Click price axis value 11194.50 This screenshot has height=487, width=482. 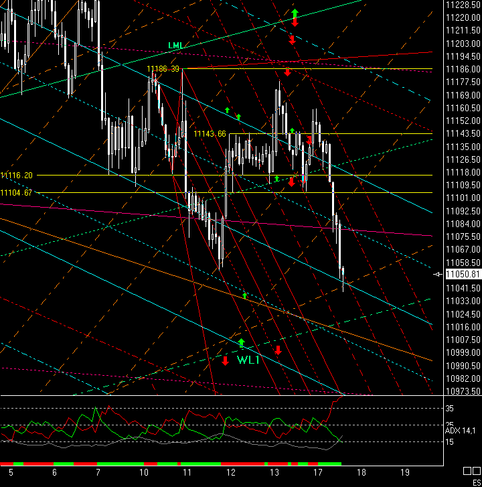pos(463,56)
